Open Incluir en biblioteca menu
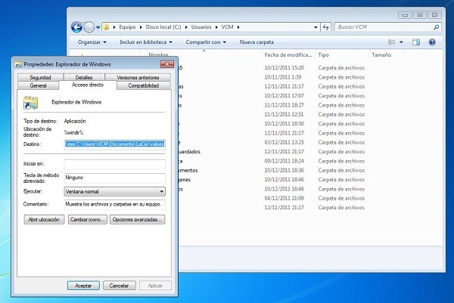Image resolution: width=454 pixels, height=303 pixels. click(146, 42)
